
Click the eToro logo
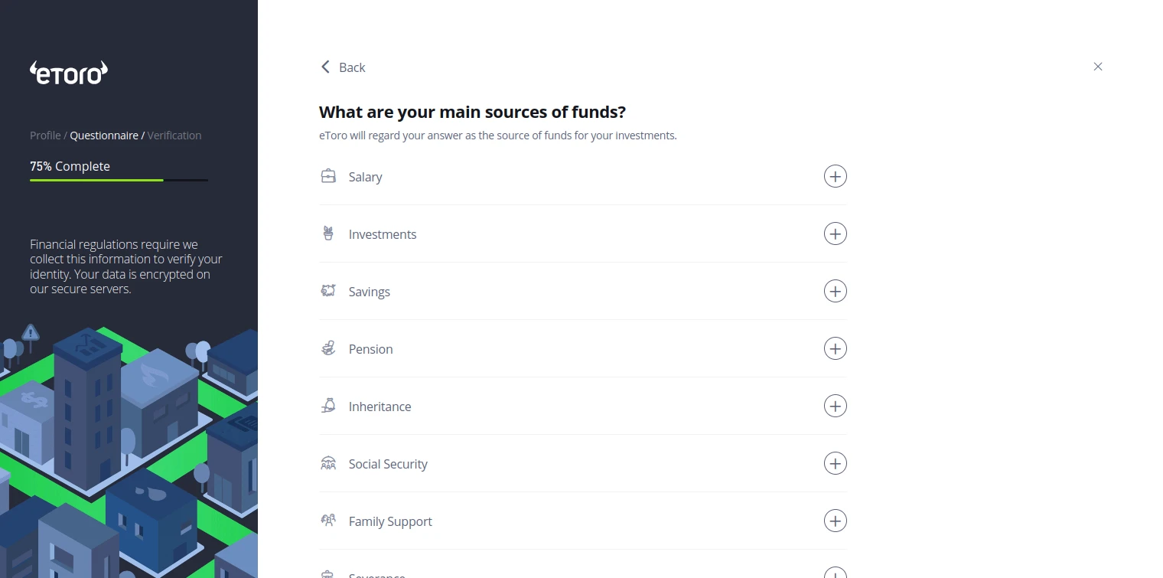pos(69,73)
